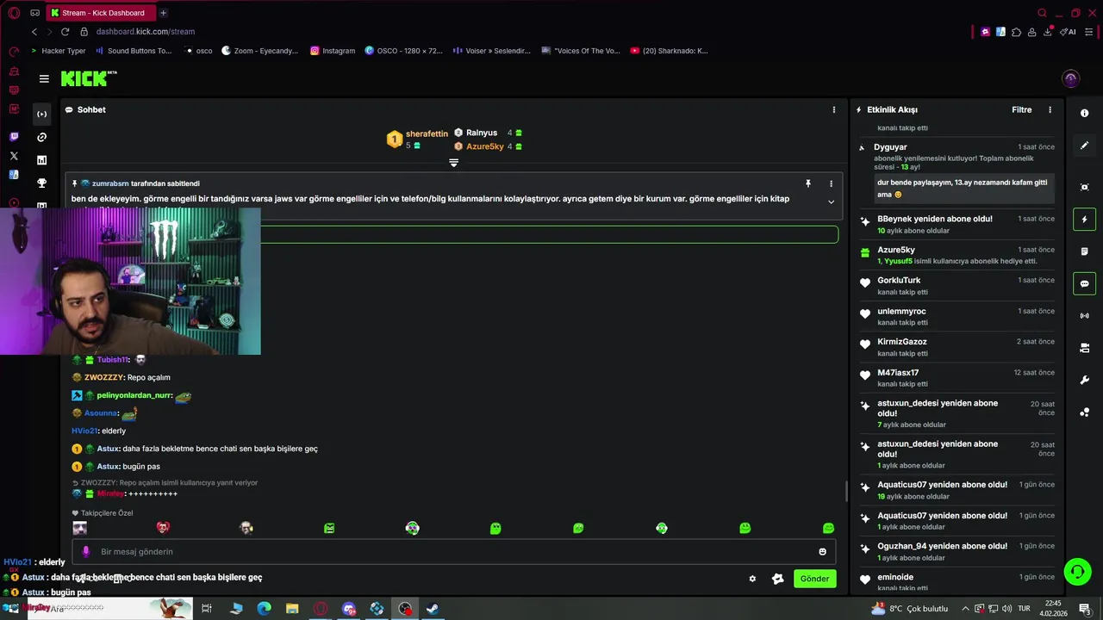Open Steam from the taskbar

point(433,609)
